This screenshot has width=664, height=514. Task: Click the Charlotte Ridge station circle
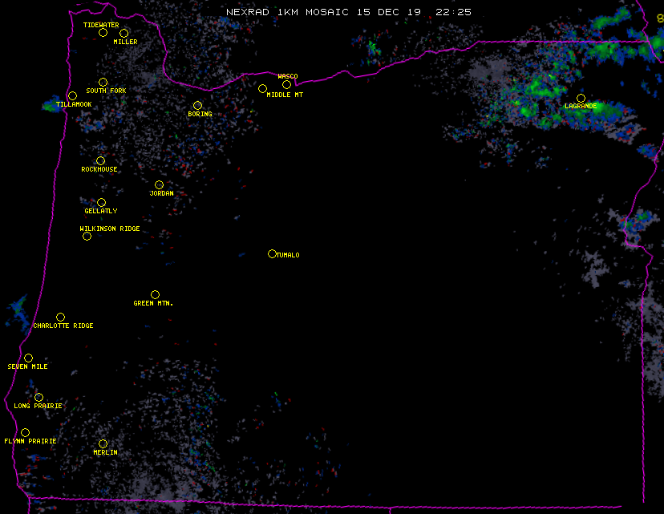coord(60,317)
